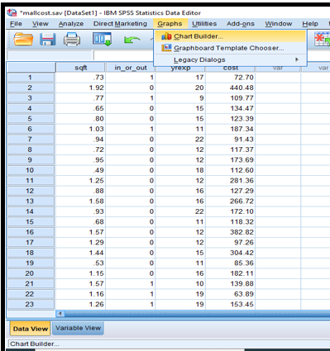Click the horizontal scrollbar left arrow
The height and width of the screenshot is (351, 330).
[x=60, y=314]
